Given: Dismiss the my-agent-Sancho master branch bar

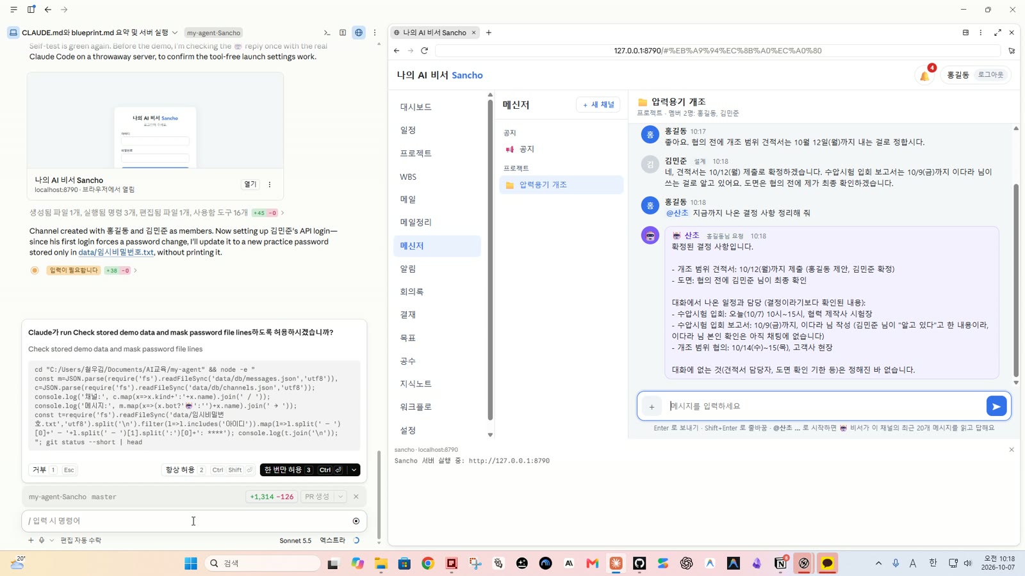Looking at the screenshot, I should click(x=356, y=497).
